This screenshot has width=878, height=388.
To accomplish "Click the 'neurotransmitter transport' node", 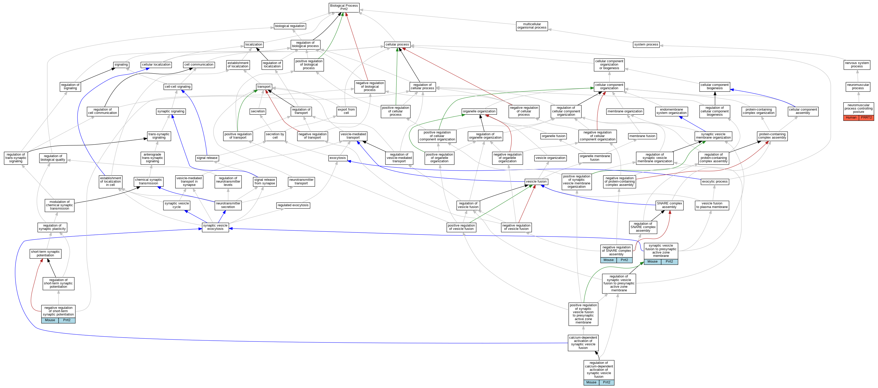I will click(x=301, y=182).
